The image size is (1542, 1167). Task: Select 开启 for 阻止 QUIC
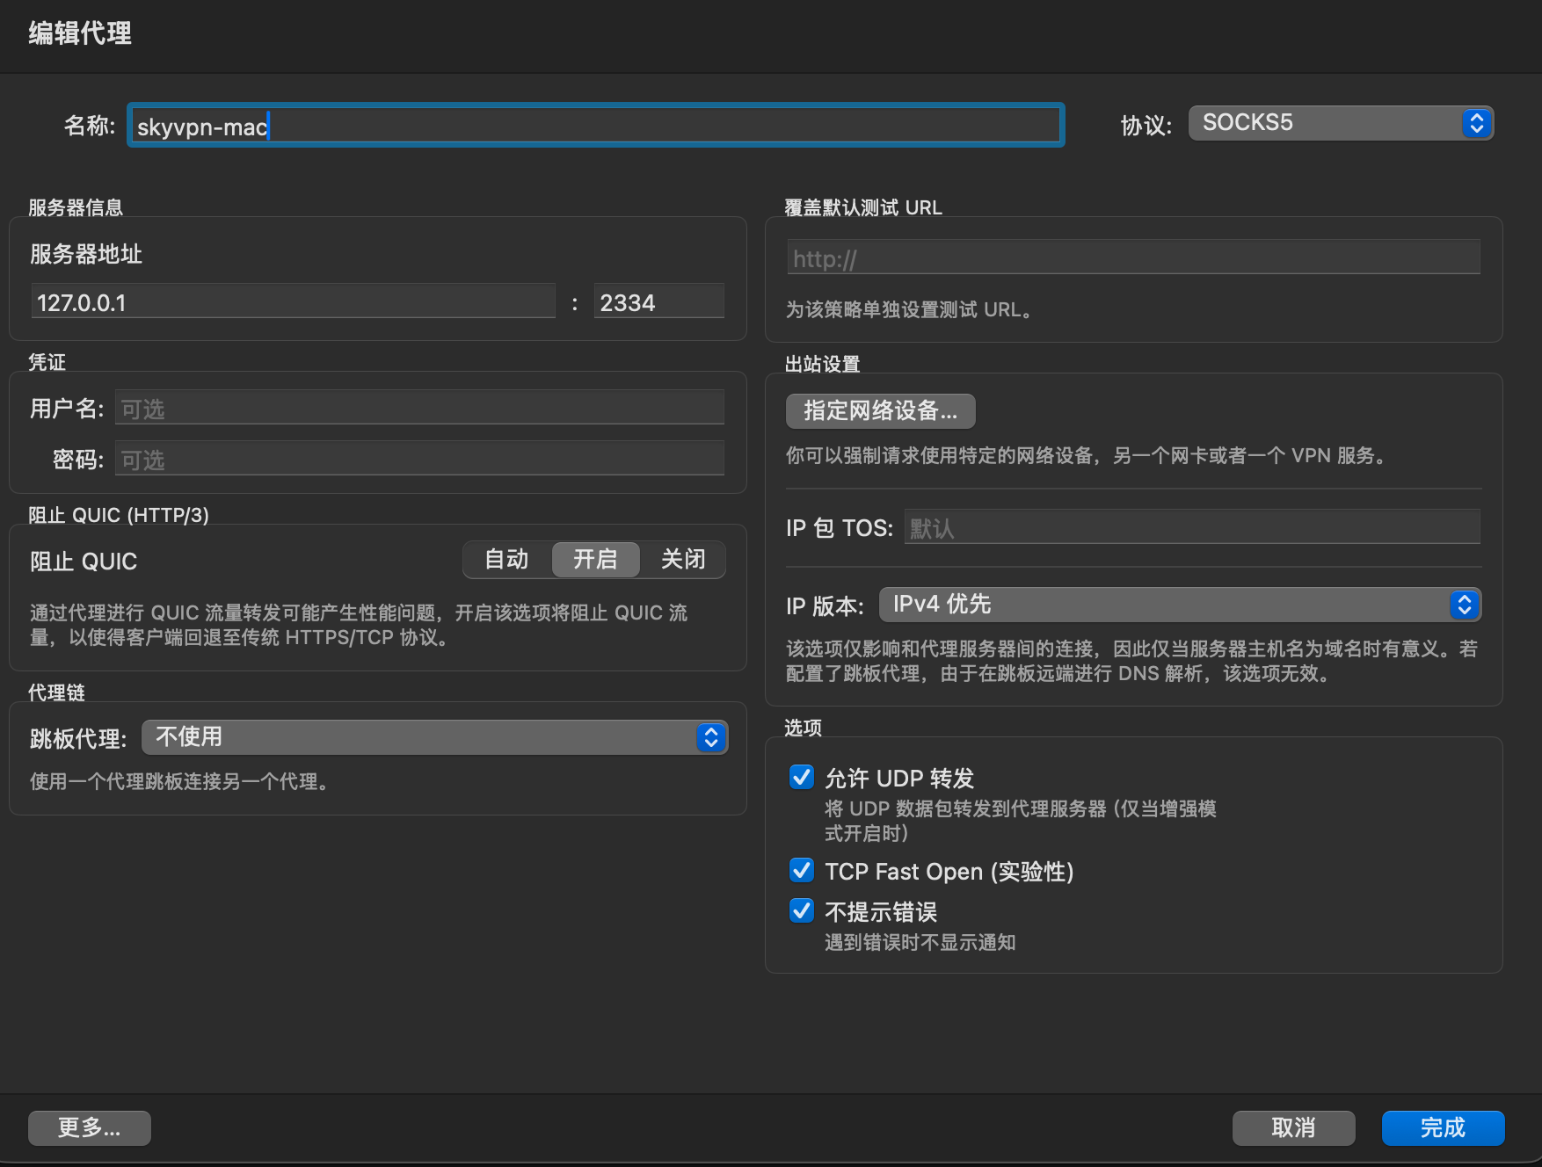click(x=594, y=560)
